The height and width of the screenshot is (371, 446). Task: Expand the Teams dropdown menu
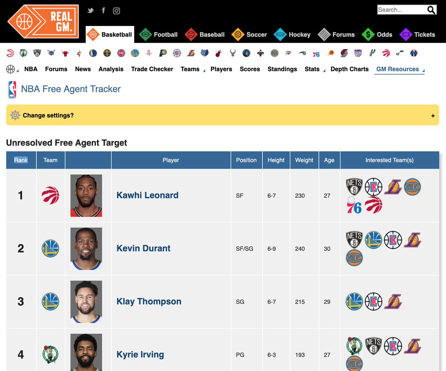tap(193, 69)
